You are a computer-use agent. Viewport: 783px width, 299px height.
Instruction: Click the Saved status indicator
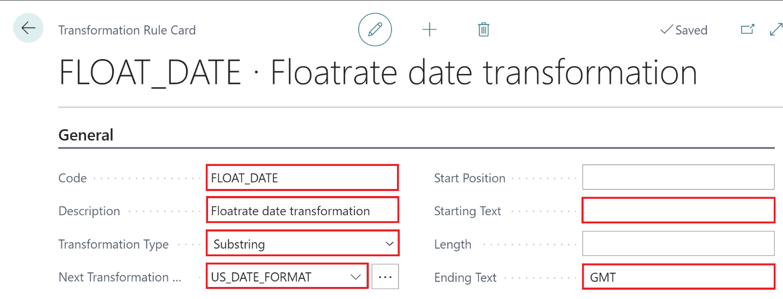pos(684,30)
